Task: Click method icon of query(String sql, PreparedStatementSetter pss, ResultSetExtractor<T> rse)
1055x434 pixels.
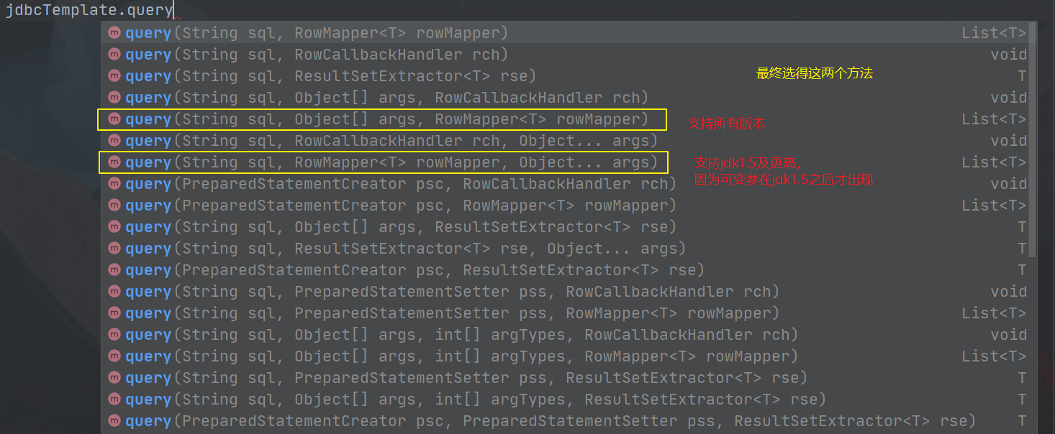Action: pos(114,378)
